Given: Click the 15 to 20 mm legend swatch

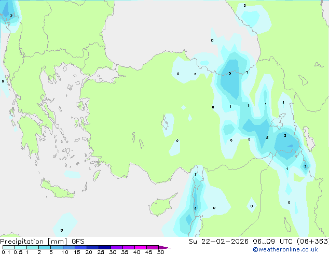Looking at the screenshot, I should [x=80, y=247].
